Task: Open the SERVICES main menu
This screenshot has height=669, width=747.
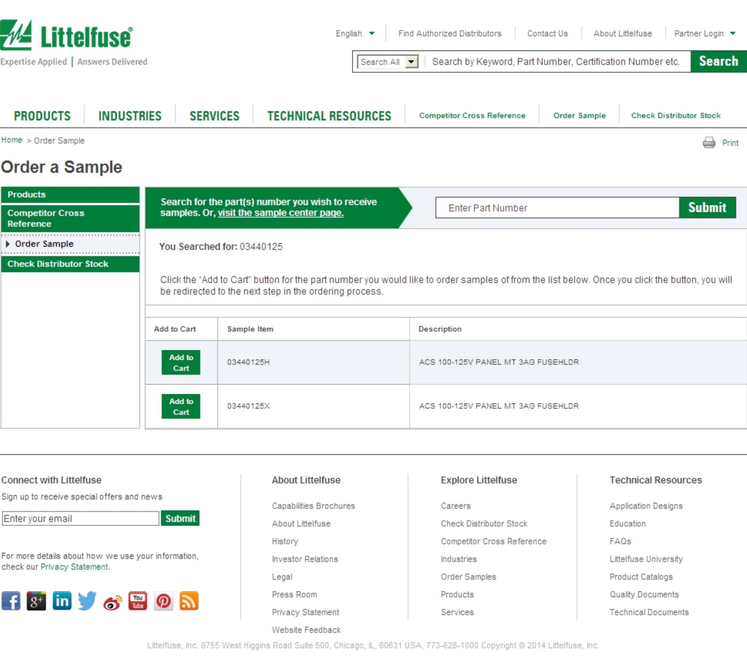Action: click(214, 116)
